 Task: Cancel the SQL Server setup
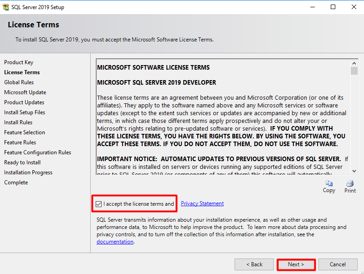[x=338, y=264]
